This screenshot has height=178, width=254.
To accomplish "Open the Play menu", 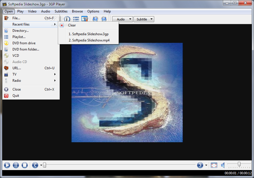I will click(x=20, y=11).
